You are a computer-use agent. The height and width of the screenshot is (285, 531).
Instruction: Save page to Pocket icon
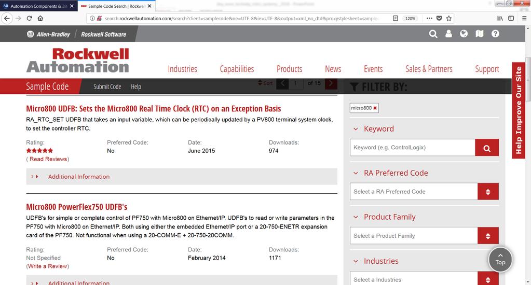click(x=439, y=18)
